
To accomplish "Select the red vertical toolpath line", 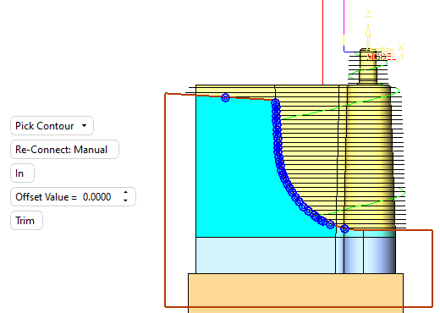I will (323, 42).
